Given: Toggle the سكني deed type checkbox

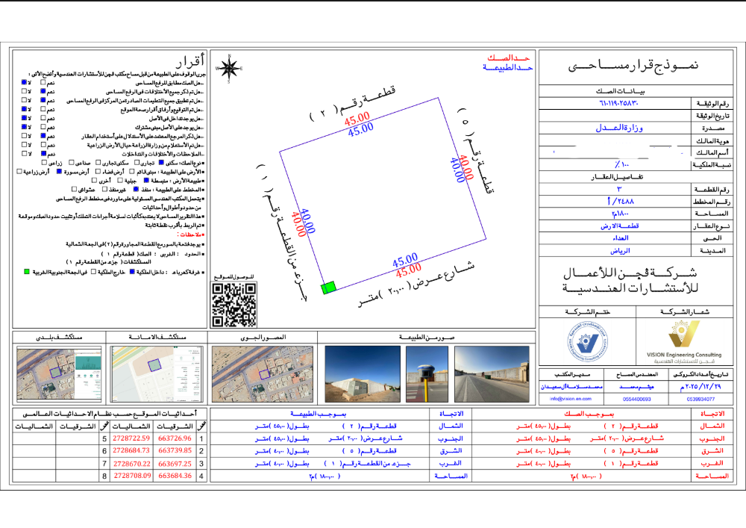Looking at the screenshot, I should [x=161, y=162].
